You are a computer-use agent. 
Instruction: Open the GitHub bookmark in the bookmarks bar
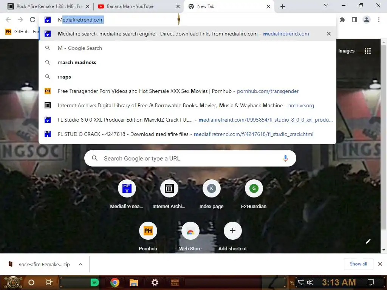[x=22, y=32]
